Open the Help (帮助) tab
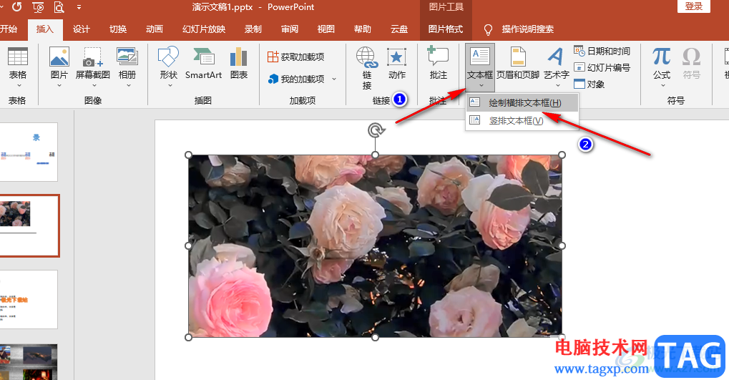The width and height of the screenshot is (729, 380). click(363, 29)
